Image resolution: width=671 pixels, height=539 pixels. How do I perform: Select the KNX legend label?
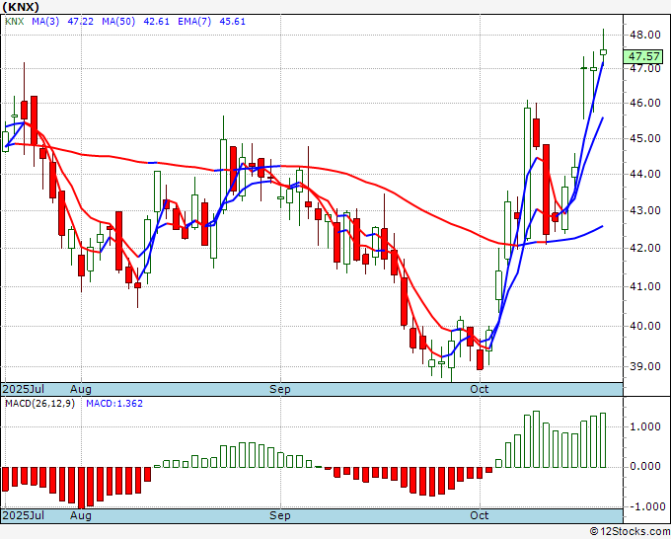15,22
